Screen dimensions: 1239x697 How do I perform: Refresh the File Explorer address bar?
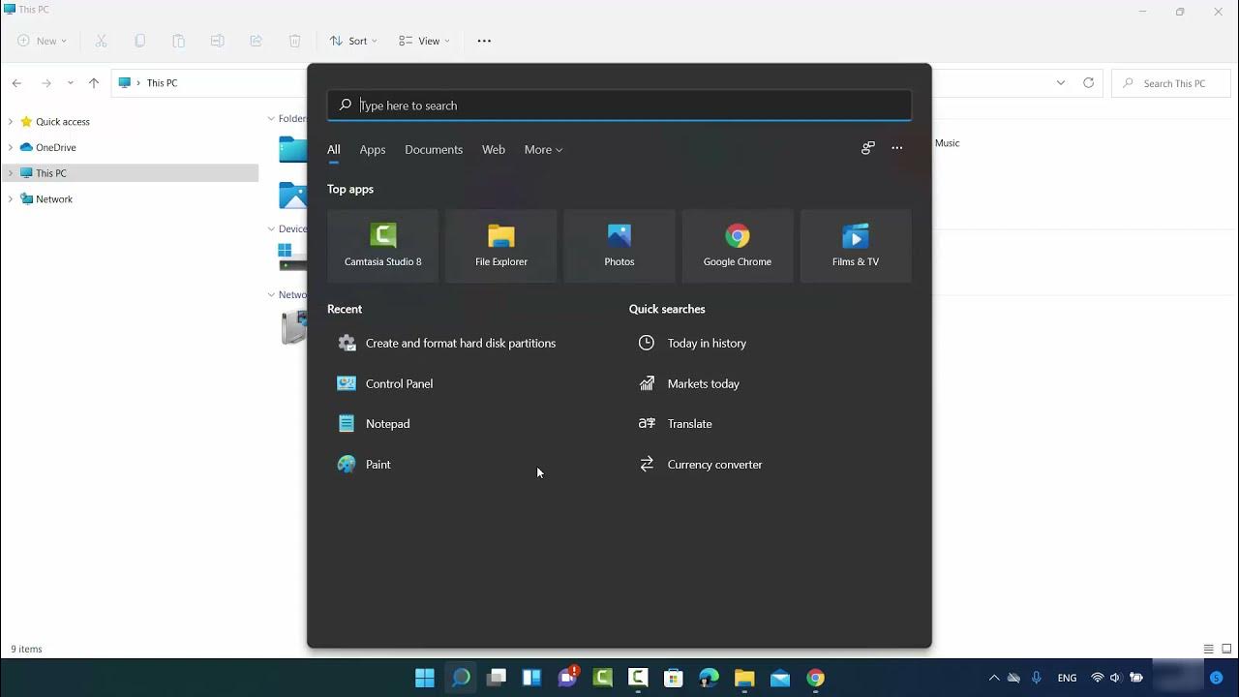[x=1088, y=83]
